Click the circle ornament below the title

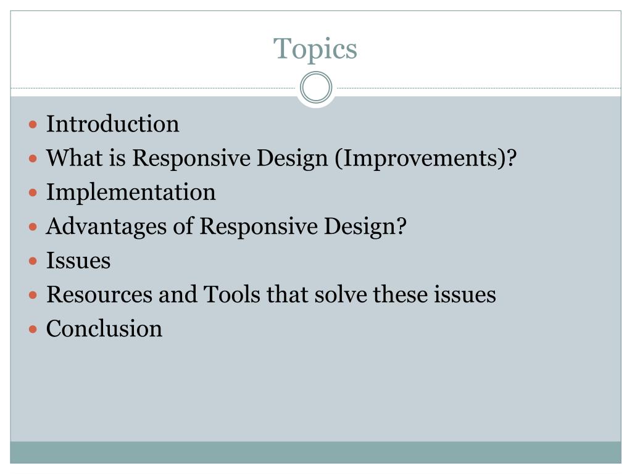coord(316,88)
